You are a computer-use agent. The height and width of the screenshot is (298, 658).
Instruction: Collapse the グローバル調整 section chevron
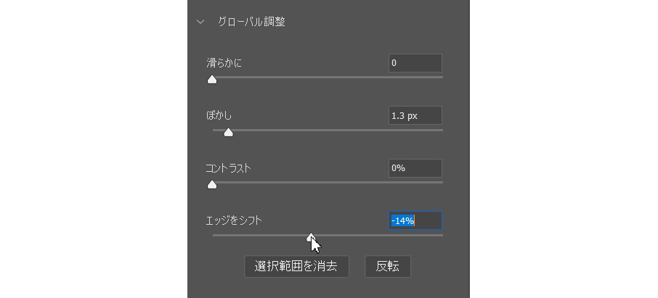[x=200, y=22]
